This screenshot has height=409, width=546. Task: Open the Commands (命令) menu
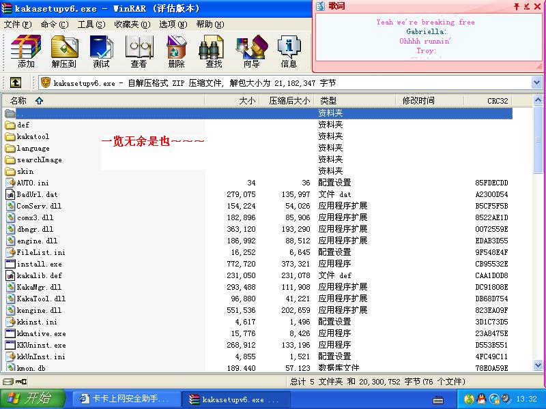55,25
